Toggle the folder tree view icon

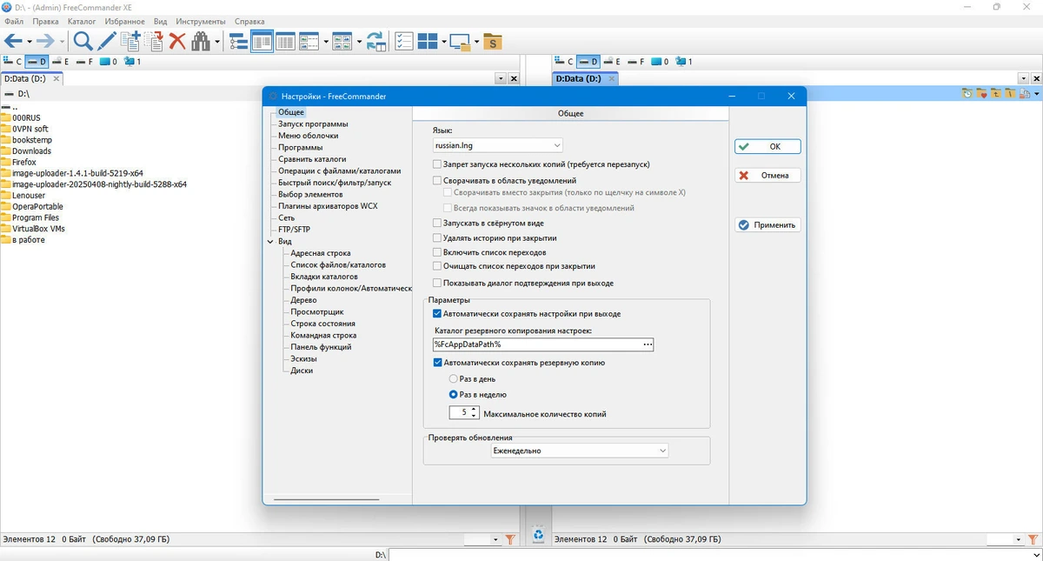point(238,41)
